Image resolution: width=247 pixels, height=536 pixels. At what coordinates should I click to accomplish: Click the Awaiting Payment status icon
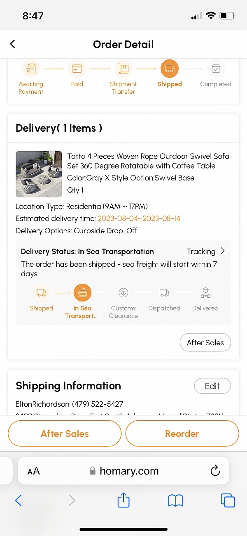point(31,69)
